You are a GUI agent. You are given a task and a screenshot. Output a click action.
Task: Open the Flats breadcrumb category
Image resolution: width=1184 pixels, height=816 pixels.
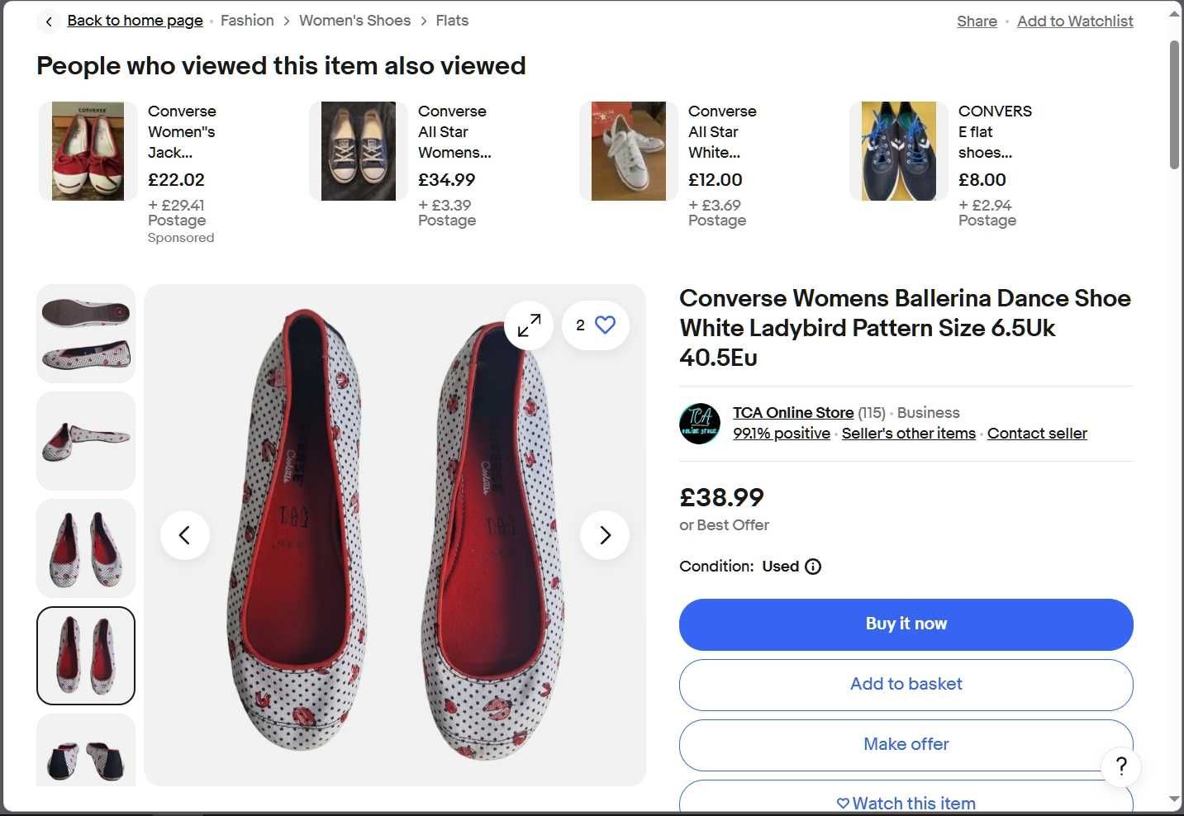click(x=452, y=21)
